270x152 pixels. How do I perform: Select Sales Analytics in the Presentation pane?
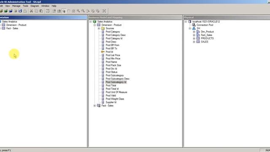[x=9, y=22]
